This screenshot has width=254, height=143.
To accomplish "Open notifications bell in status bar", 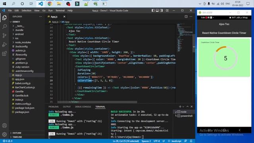I will coord(191,141).
